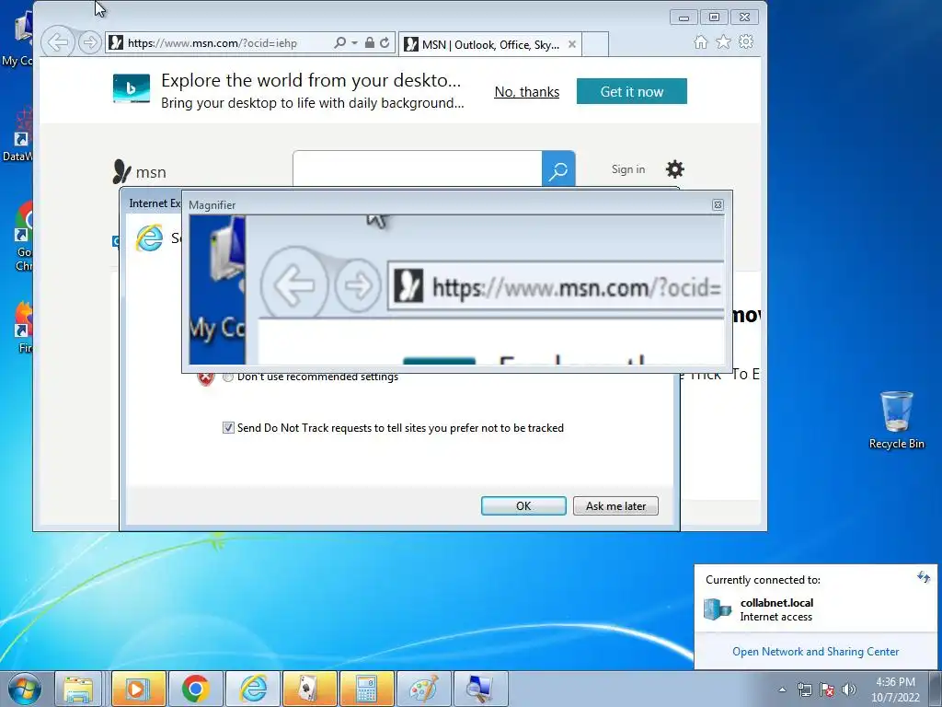The width and height of the screenshot is (942, 707).
Task: Click the search magnifier in the address bar
Action: pyautogui.click(x=339, y=42)
